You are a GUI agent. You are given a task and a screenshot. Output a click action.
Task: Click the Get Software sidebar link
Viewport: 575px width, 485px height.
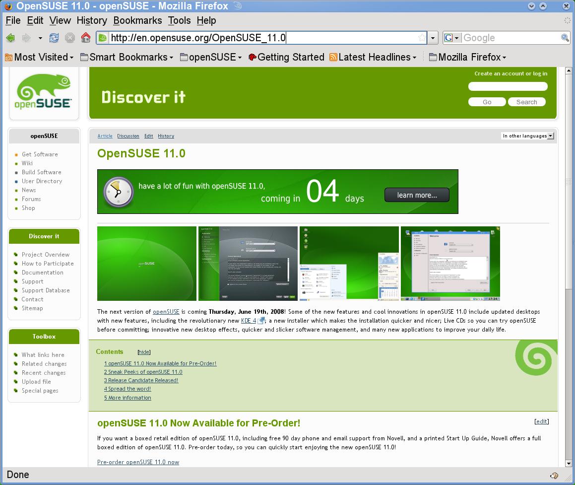click(40, 154)
